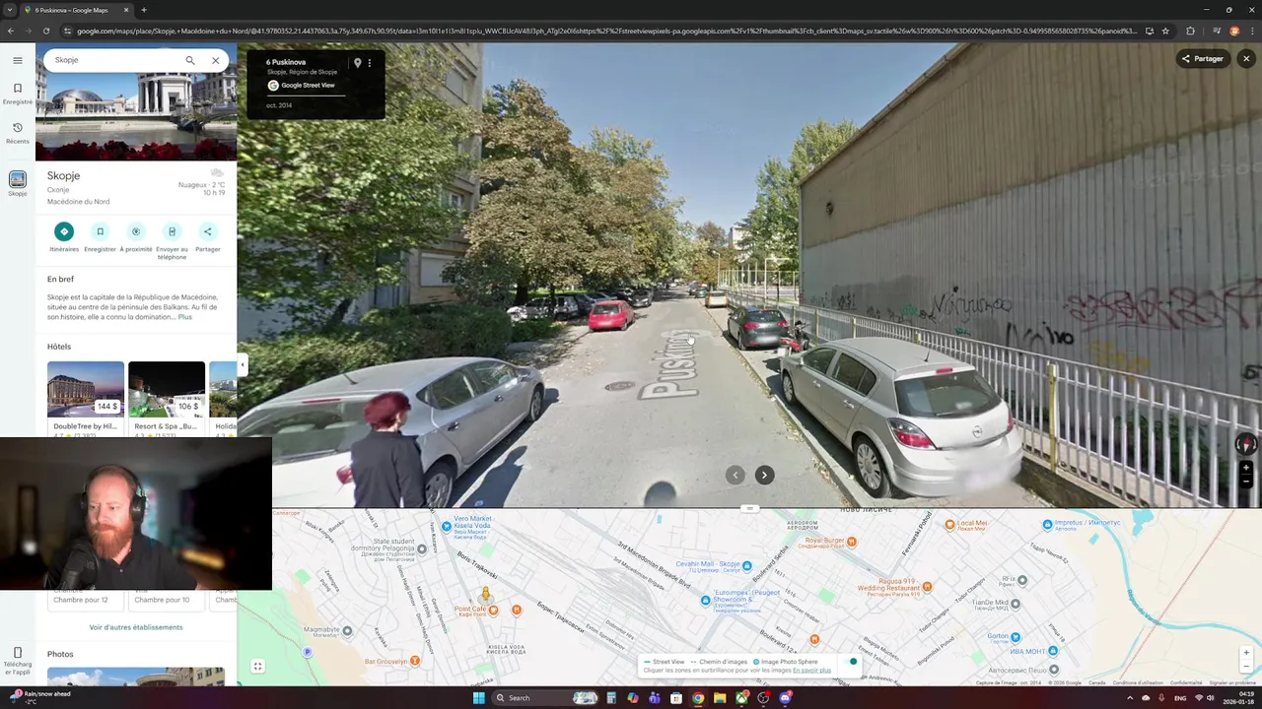Search À proximité of Skopje

click(x=136, y=236)
